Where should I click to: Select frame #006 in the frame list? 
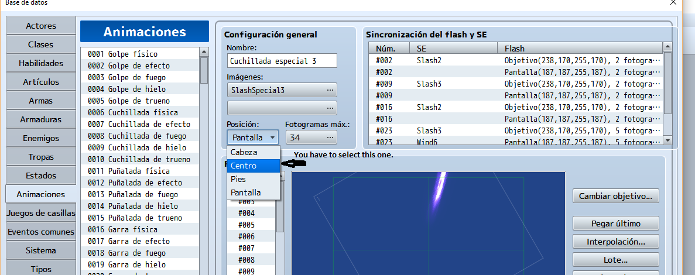tap(251, 236)
